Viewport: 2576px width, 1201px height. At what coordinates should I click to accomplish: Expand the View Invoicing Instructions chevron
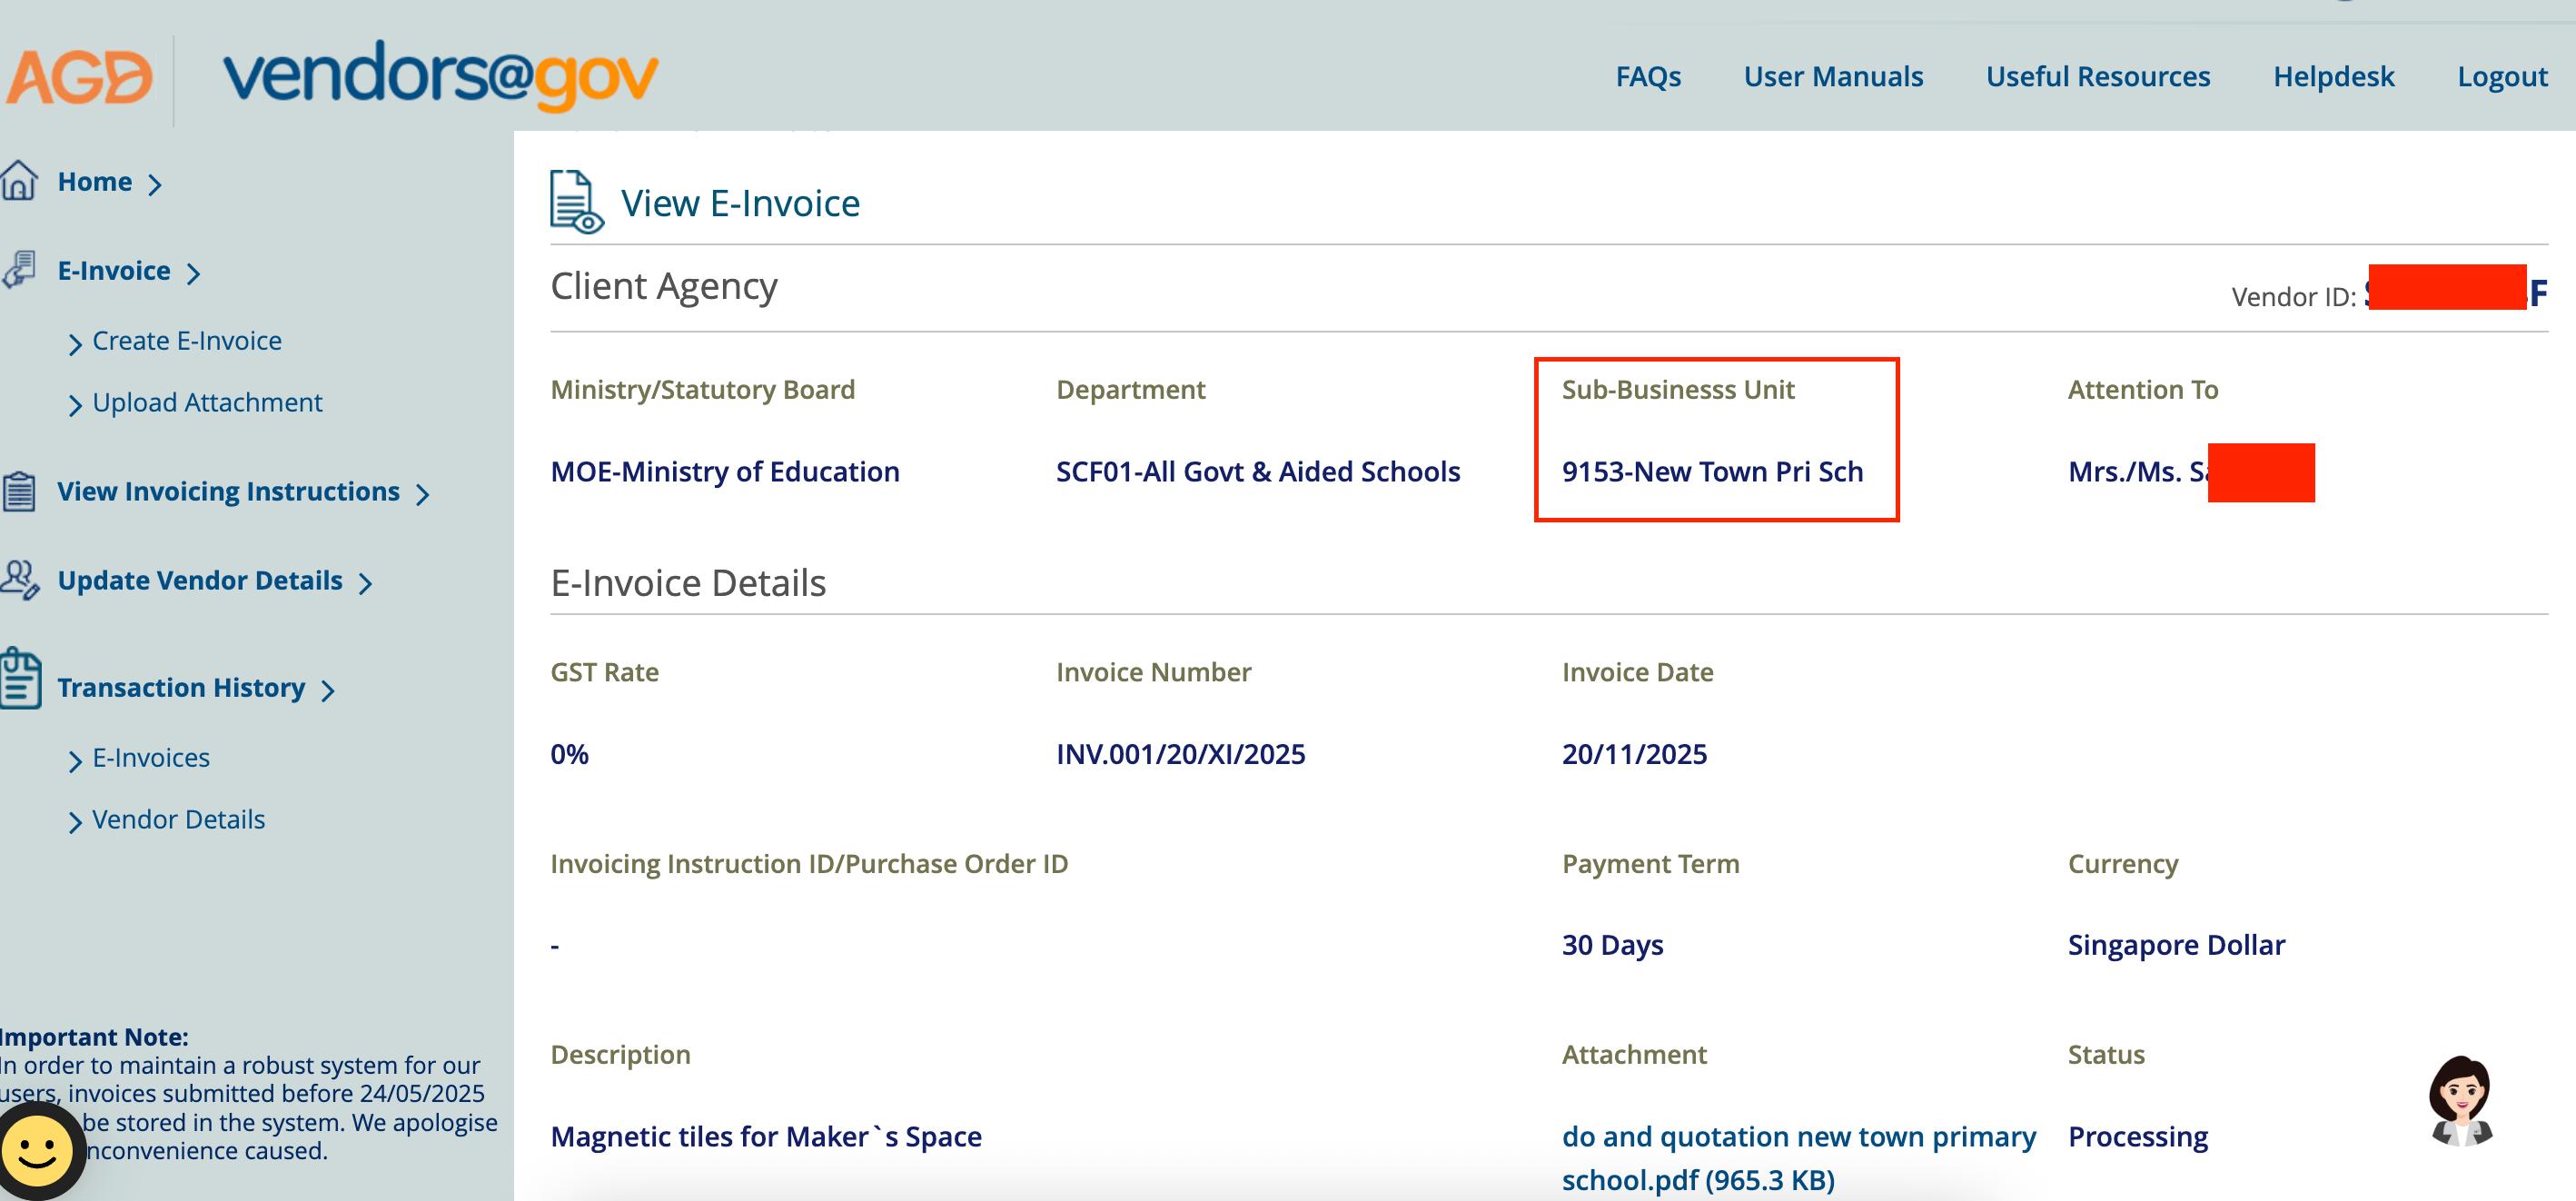point(423,494)
